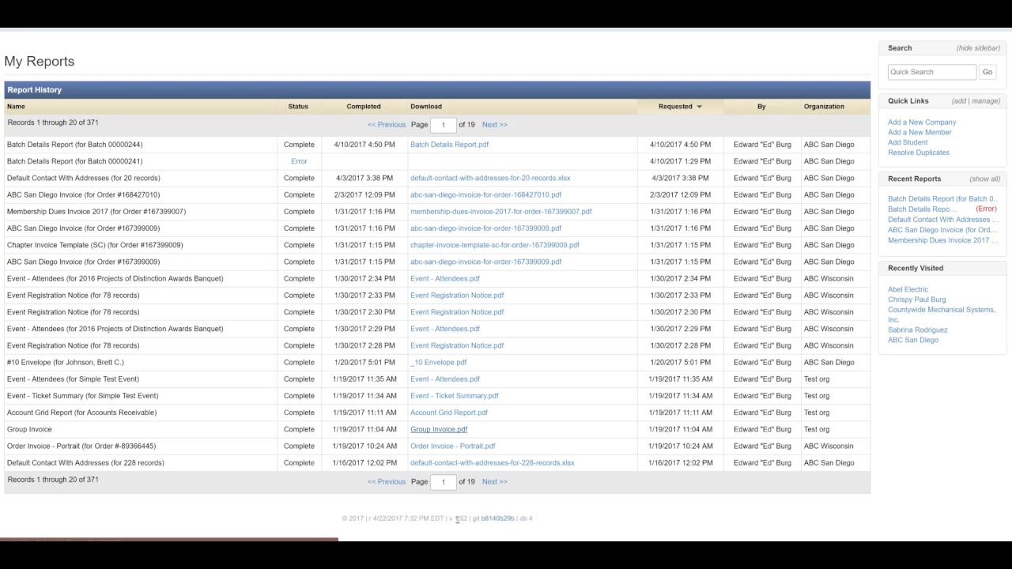This screenshot has height=569, width=1012.
Task: Go to Next page at bottom pagination
Action: (x=495, y=482)
